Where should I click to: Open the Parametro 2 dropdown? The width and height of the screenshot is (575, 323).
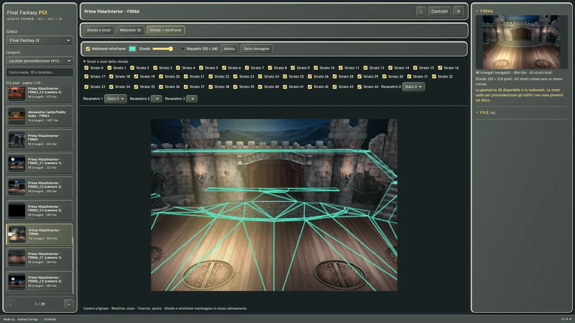coord(156,99)
